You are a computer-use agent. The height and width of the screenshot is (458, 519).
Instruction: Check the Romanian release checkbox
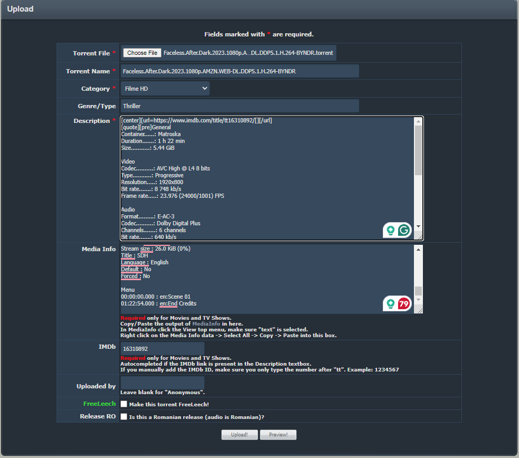point(124,417)
